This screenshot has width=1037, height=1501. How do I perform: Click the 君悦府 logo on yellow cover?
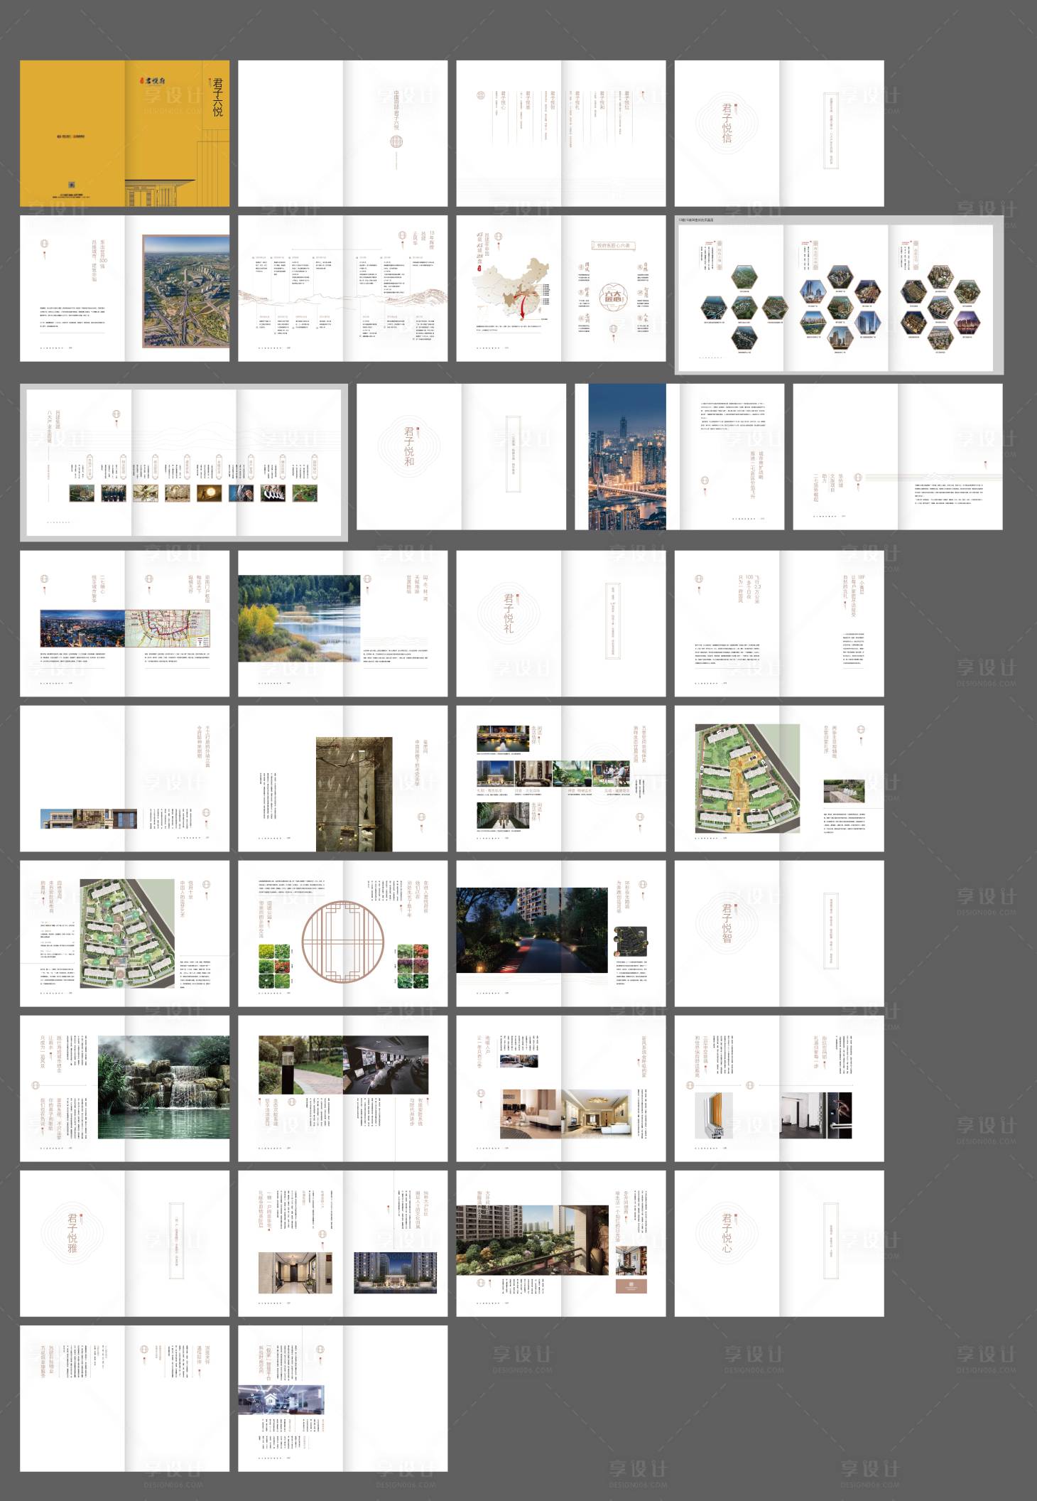click(x=151, y=80)
